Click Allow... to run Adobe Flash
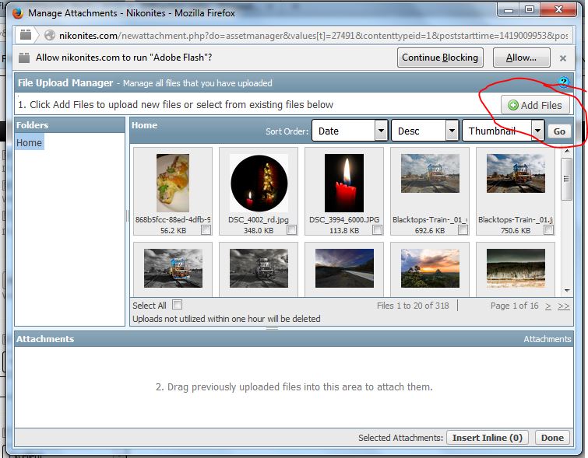The width and height of the screenshot is (588, 458). coord(521,58)
